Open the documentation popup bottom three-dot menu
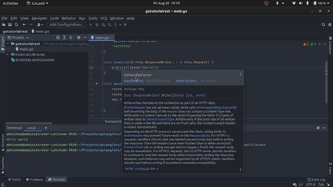 [240, 170]
